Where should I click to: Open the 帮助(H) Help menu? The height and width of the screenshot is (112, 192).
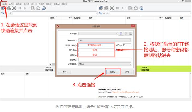[64, 4]
